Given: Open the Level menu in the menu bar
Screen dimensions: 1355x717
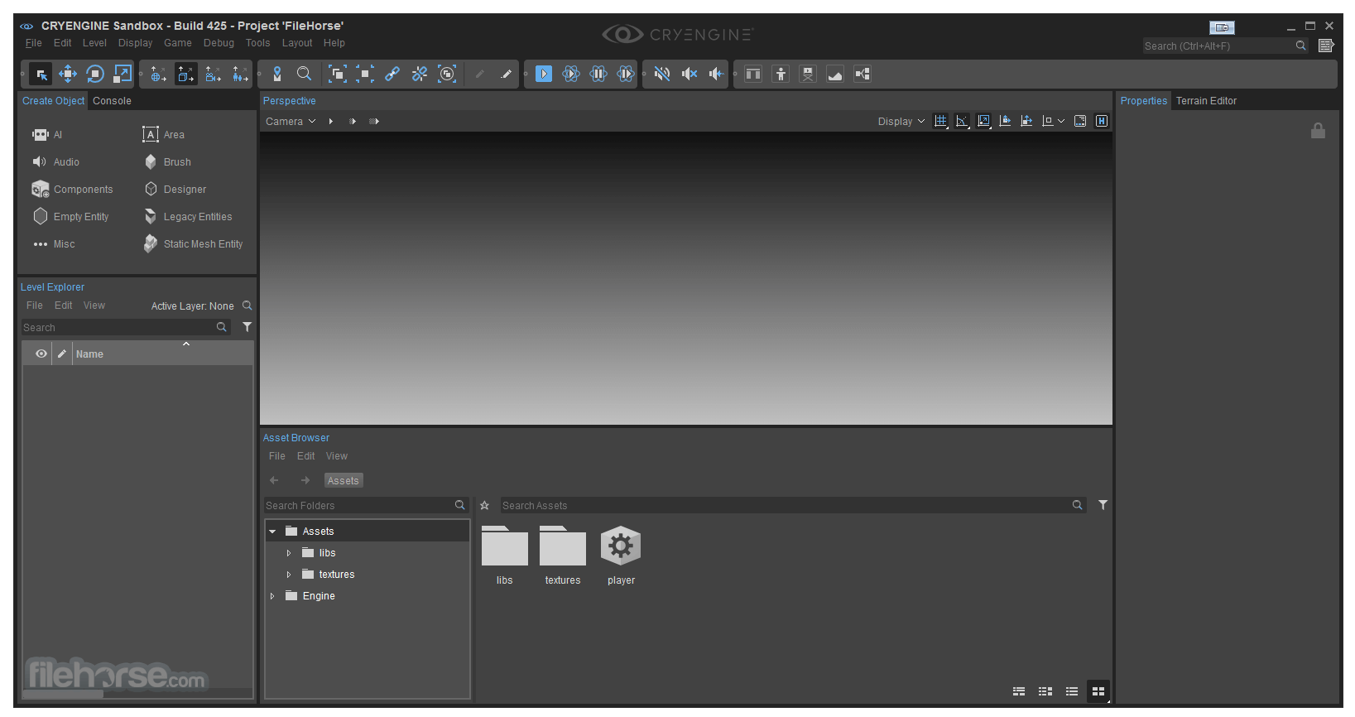Looking at the screenshot, I should tap(94, 43).
